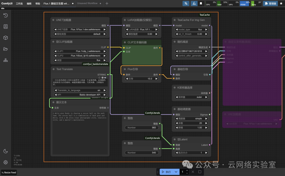Add new workflow tab with plus icon

[107, 3]
